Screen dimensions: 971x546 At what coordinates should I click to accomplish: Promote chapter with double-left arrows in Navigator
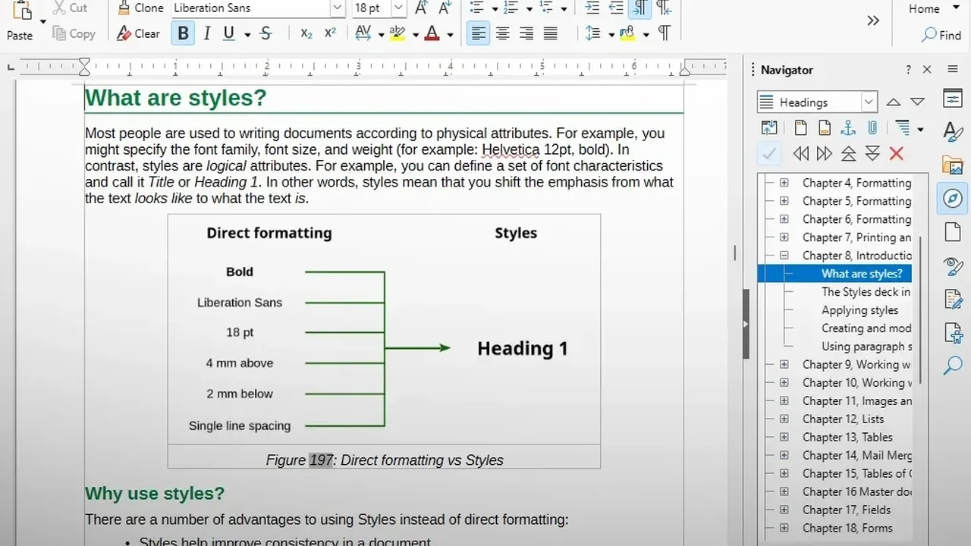pos(800,154)
